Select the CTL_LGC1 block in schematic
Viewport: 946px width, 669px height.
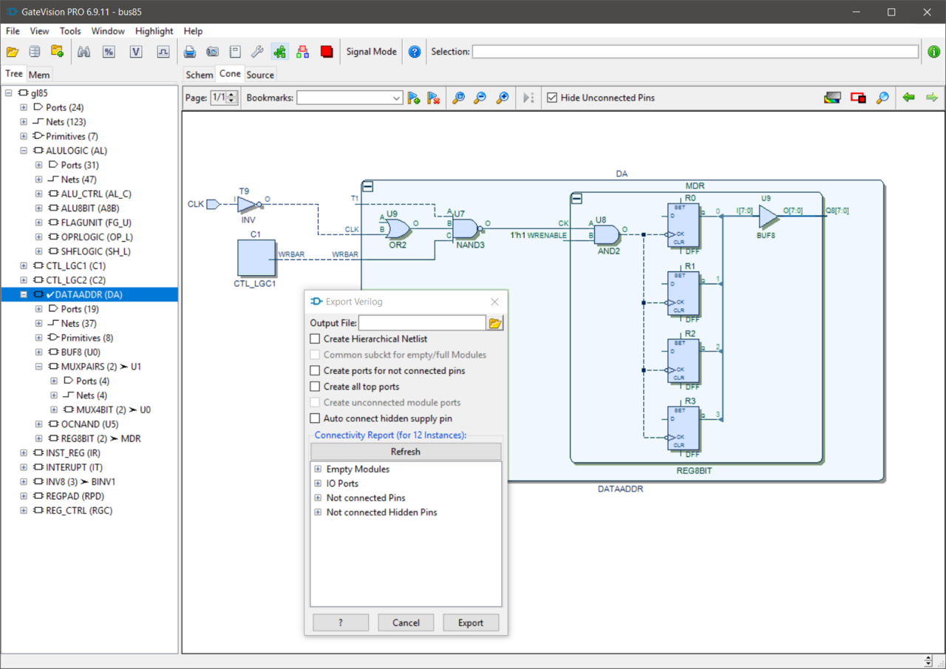256,258
